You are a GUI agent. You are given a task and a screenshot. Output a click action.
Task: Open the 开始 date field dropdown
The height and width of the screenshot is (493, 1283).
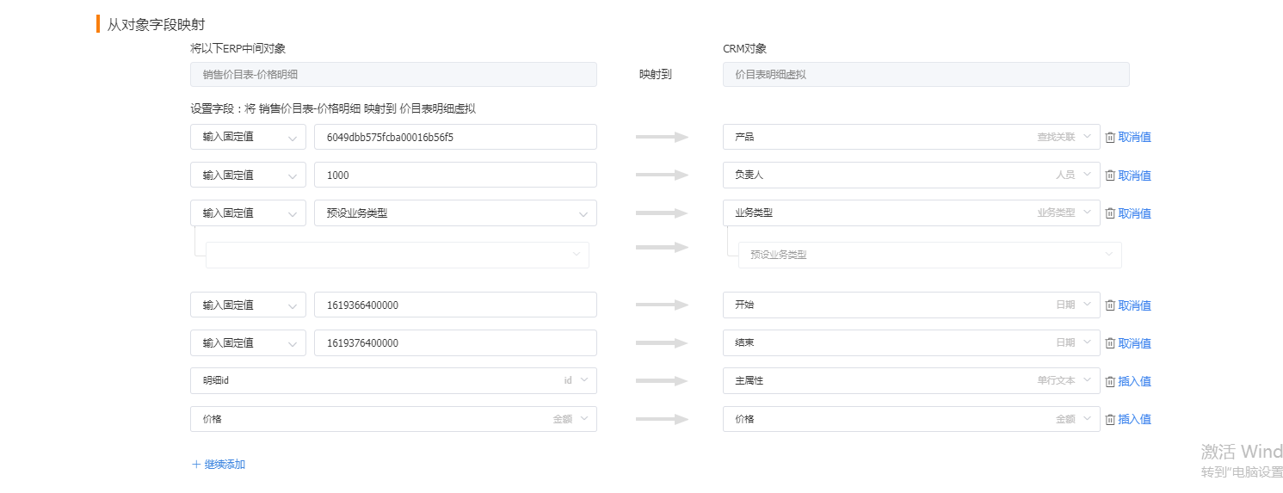911,305
